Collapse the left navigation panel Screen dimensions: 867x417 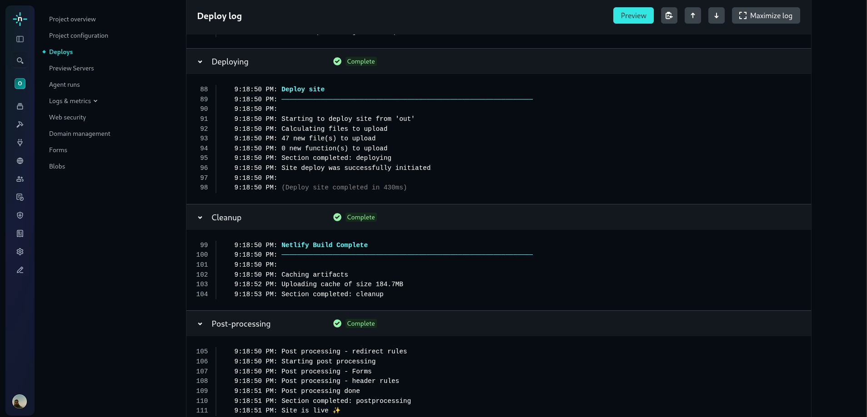point(20,39)
